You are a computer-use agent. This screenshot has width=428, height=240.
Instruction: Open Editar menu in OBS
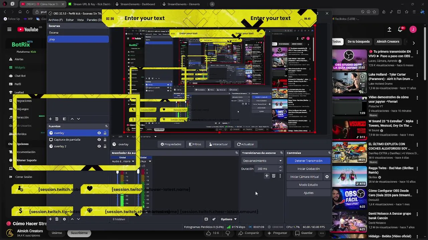[x=70, y=20]
